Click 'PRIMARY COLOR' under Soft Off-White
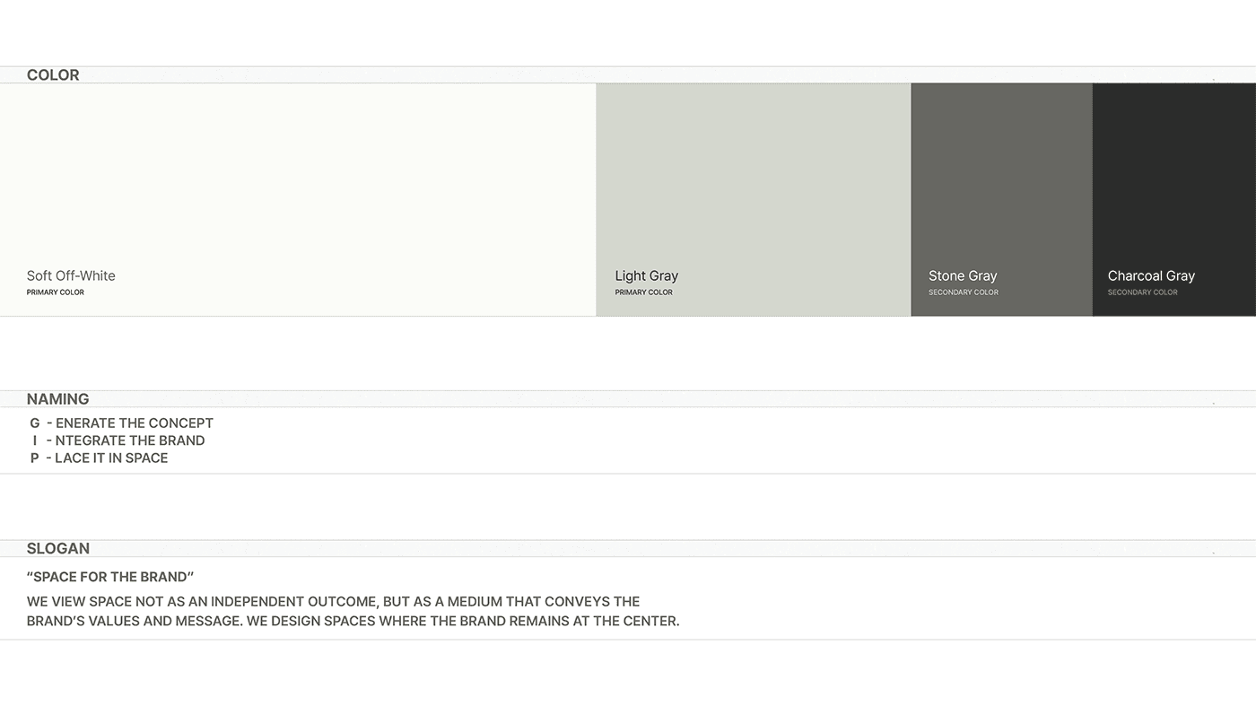Viewport: 1256px width, 706px height. pyautogui.click(x=56, y=292)
